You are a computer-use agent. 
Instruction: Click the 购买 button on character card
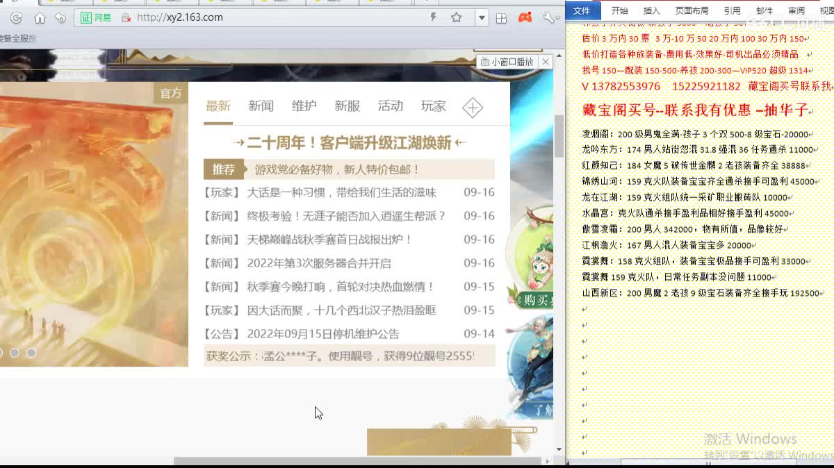coord(533,299)
